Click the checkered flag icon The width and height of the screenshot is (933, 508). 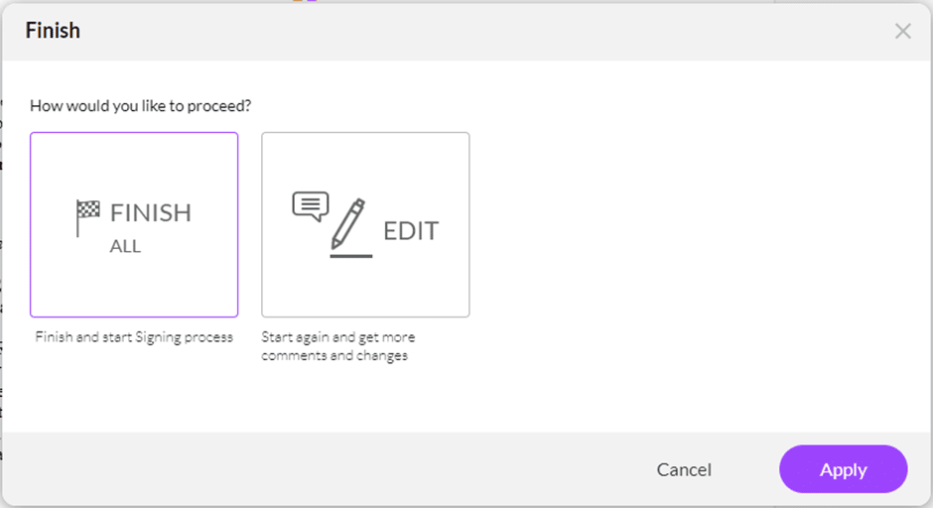pyautogui.click(x=88, y=217)
